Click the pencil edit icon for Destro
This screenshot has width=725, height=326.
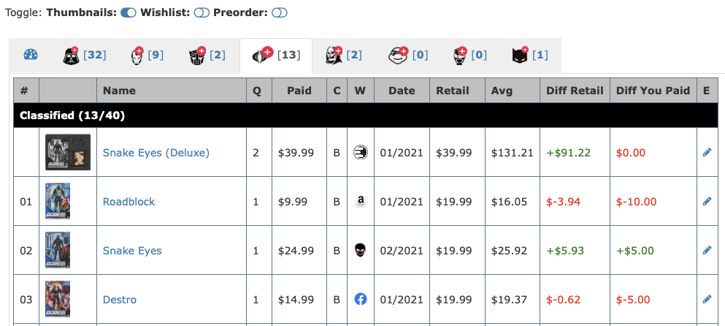706,300
